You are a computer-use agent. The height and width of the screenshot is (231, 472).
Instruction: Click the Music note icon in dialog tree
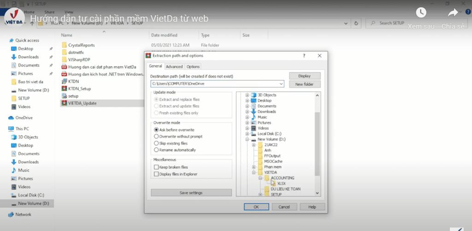254,117
